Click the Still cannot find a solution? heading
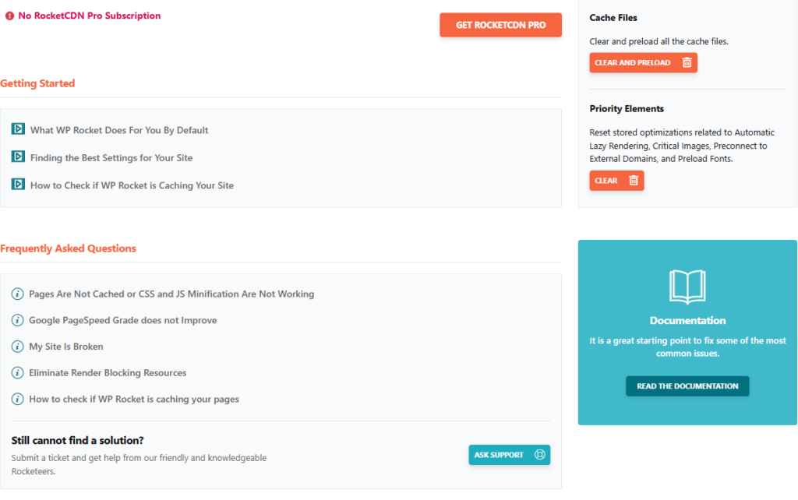This screenshot has height=500, width=798. (x=77, y=441)
